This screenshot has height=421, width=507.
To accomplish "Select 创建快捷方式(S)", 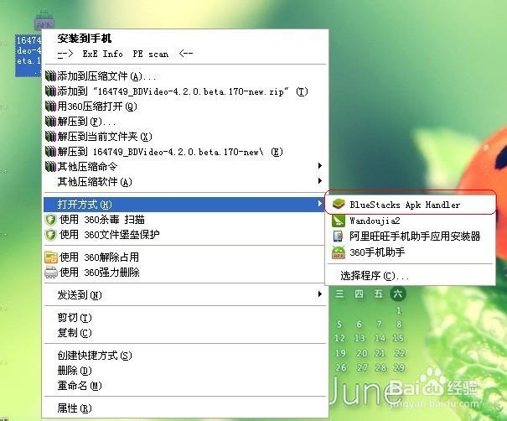I will tap(185, 356).
